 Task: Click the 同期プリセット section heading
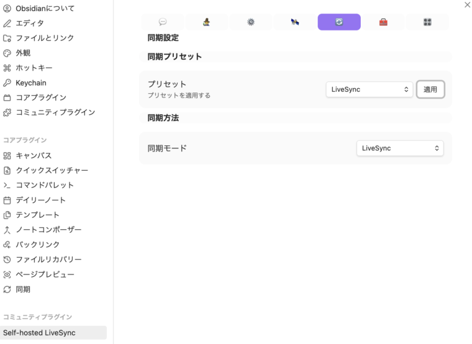175,57
